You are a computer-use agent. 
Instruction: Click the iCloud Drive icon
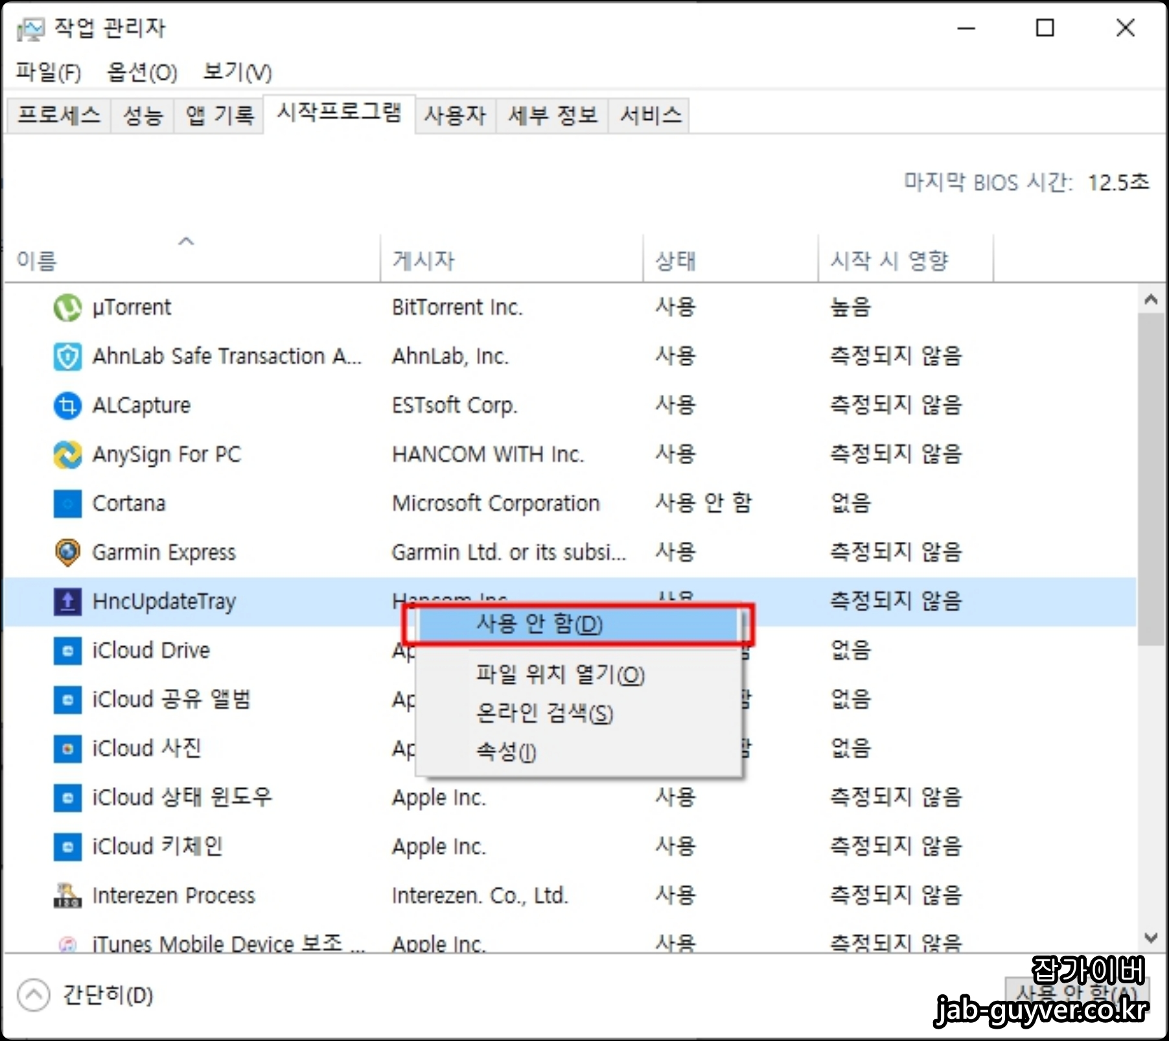pos(67,651)
